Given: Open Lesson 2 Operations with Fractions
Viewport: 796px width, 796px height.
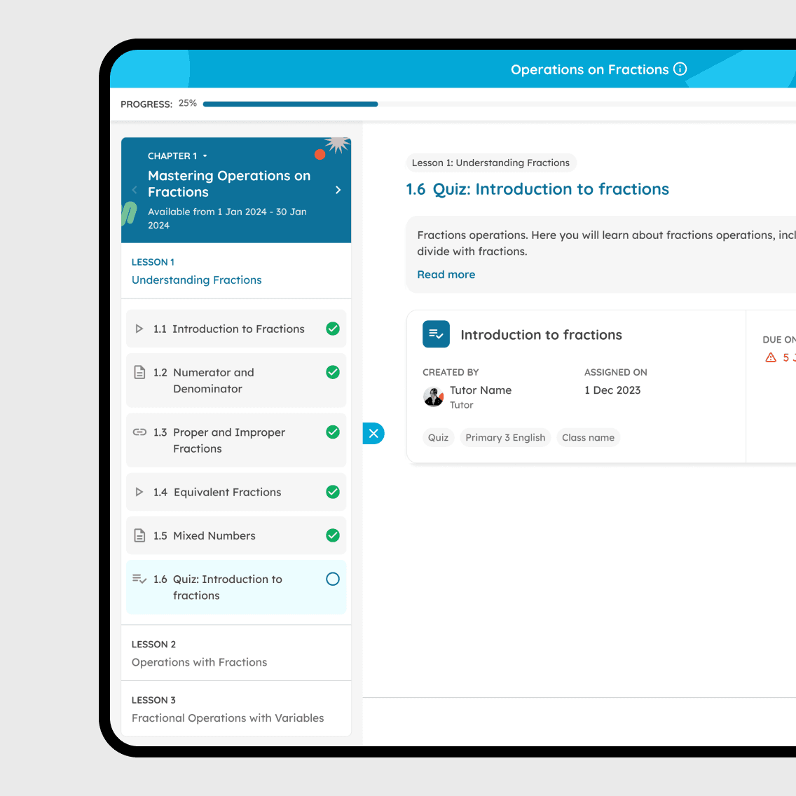Looking at the screenshot, I should click(200, 662).
